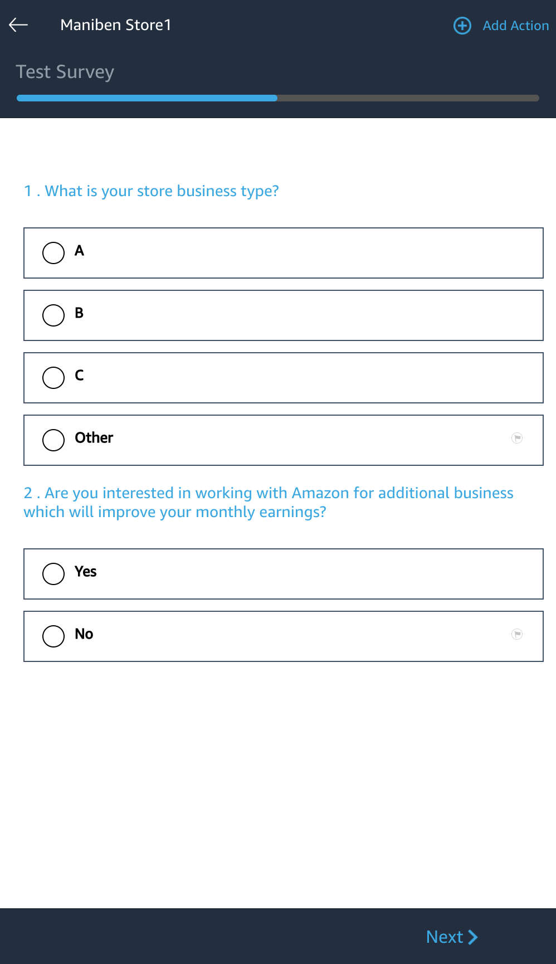Click the Maniben Store1 title
The width and height of the screenshot is (556, 964).
click(116, 25)
